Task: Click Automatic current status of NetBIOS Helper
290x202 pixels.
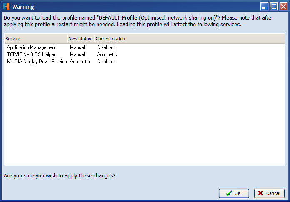Action: tap(107, 54)
